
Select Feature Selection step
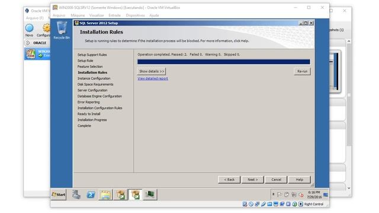pos(90,67)
